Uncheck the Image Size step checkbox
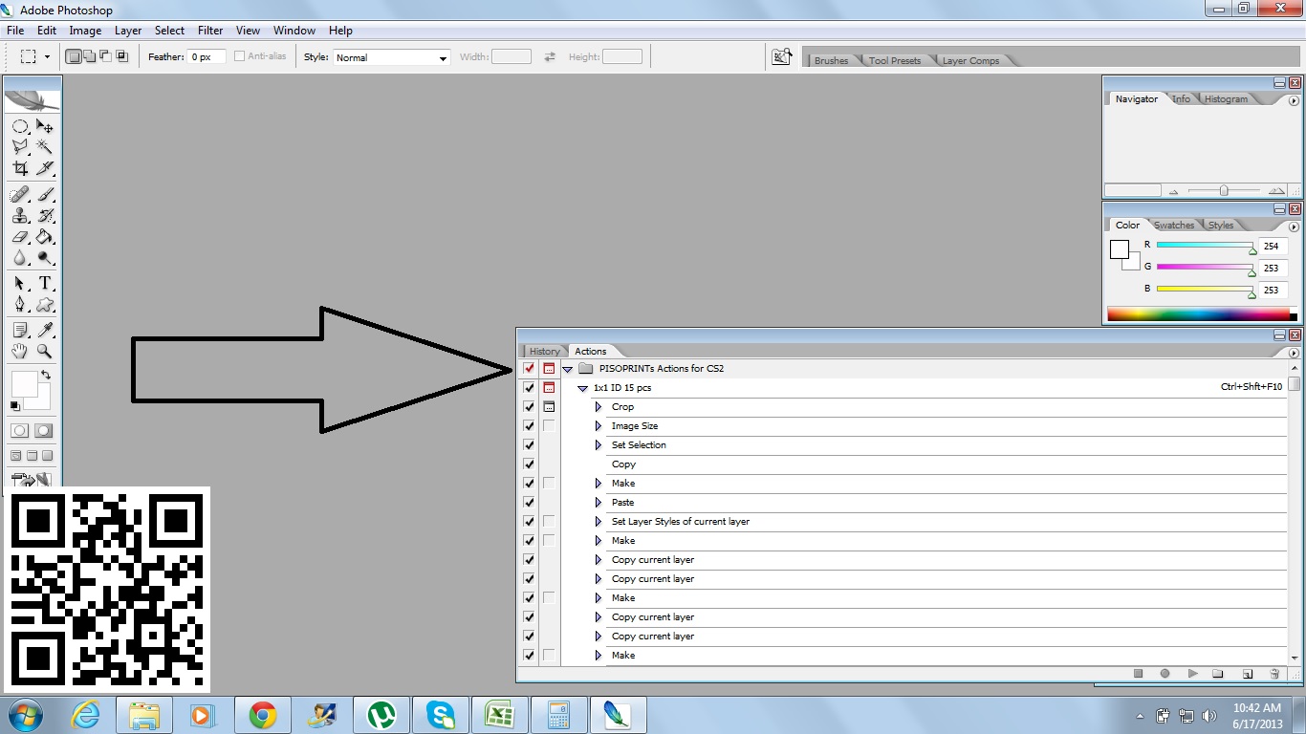 coord(529,425)
